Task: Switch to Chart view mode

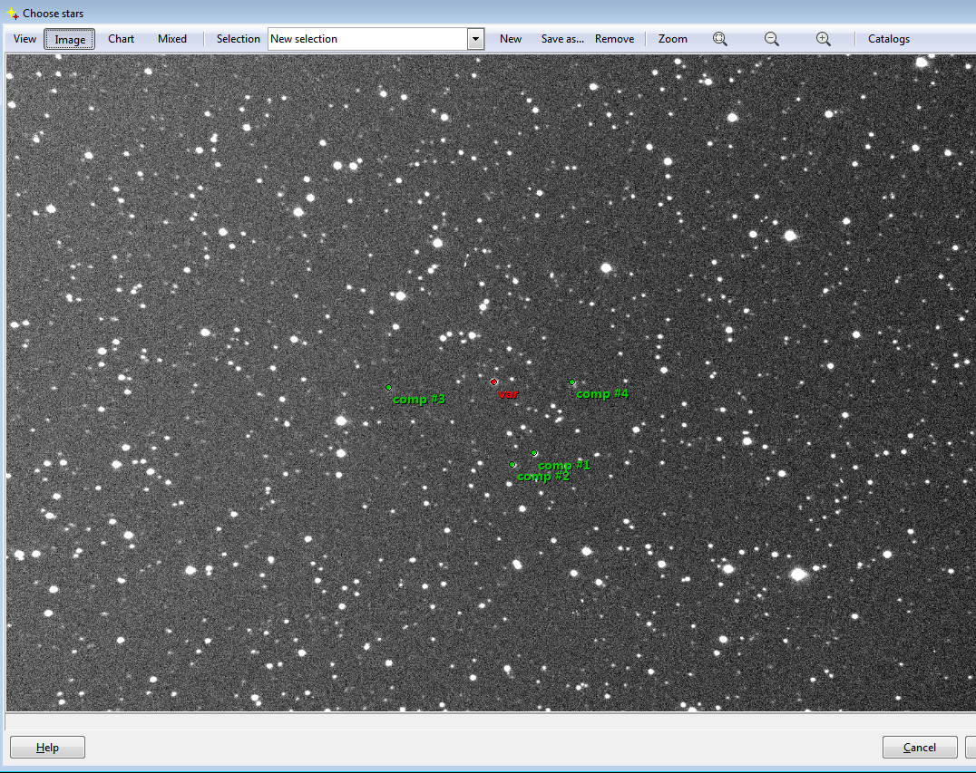Action: (x=121, y=39)
